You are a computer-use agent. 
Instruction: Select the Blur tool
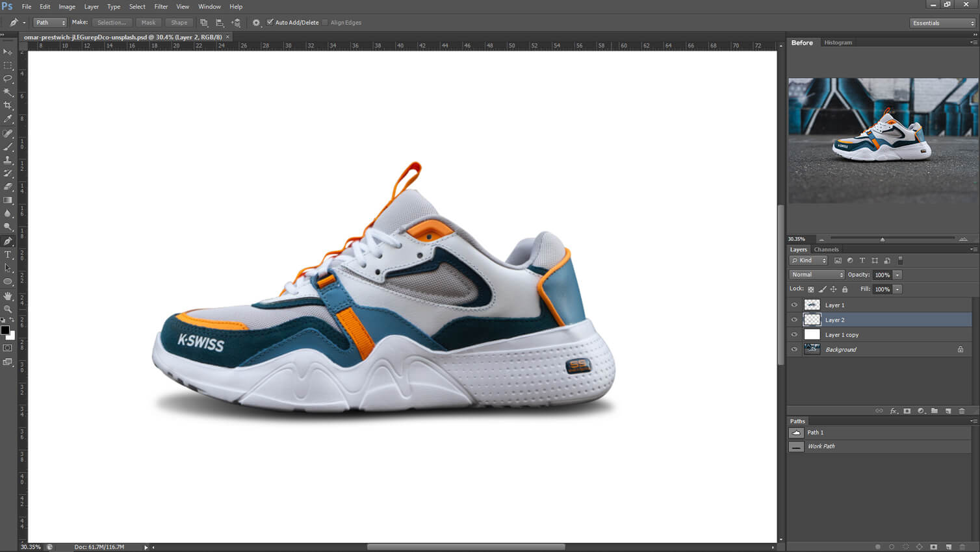click(8, 214)
